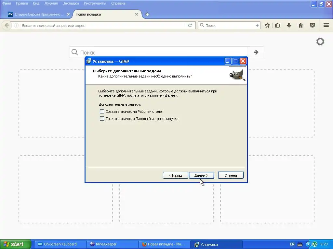The width and height of the screenshot is (333, 249).
Task: Open a new tab with the plus button
Action: coord(147,14)
